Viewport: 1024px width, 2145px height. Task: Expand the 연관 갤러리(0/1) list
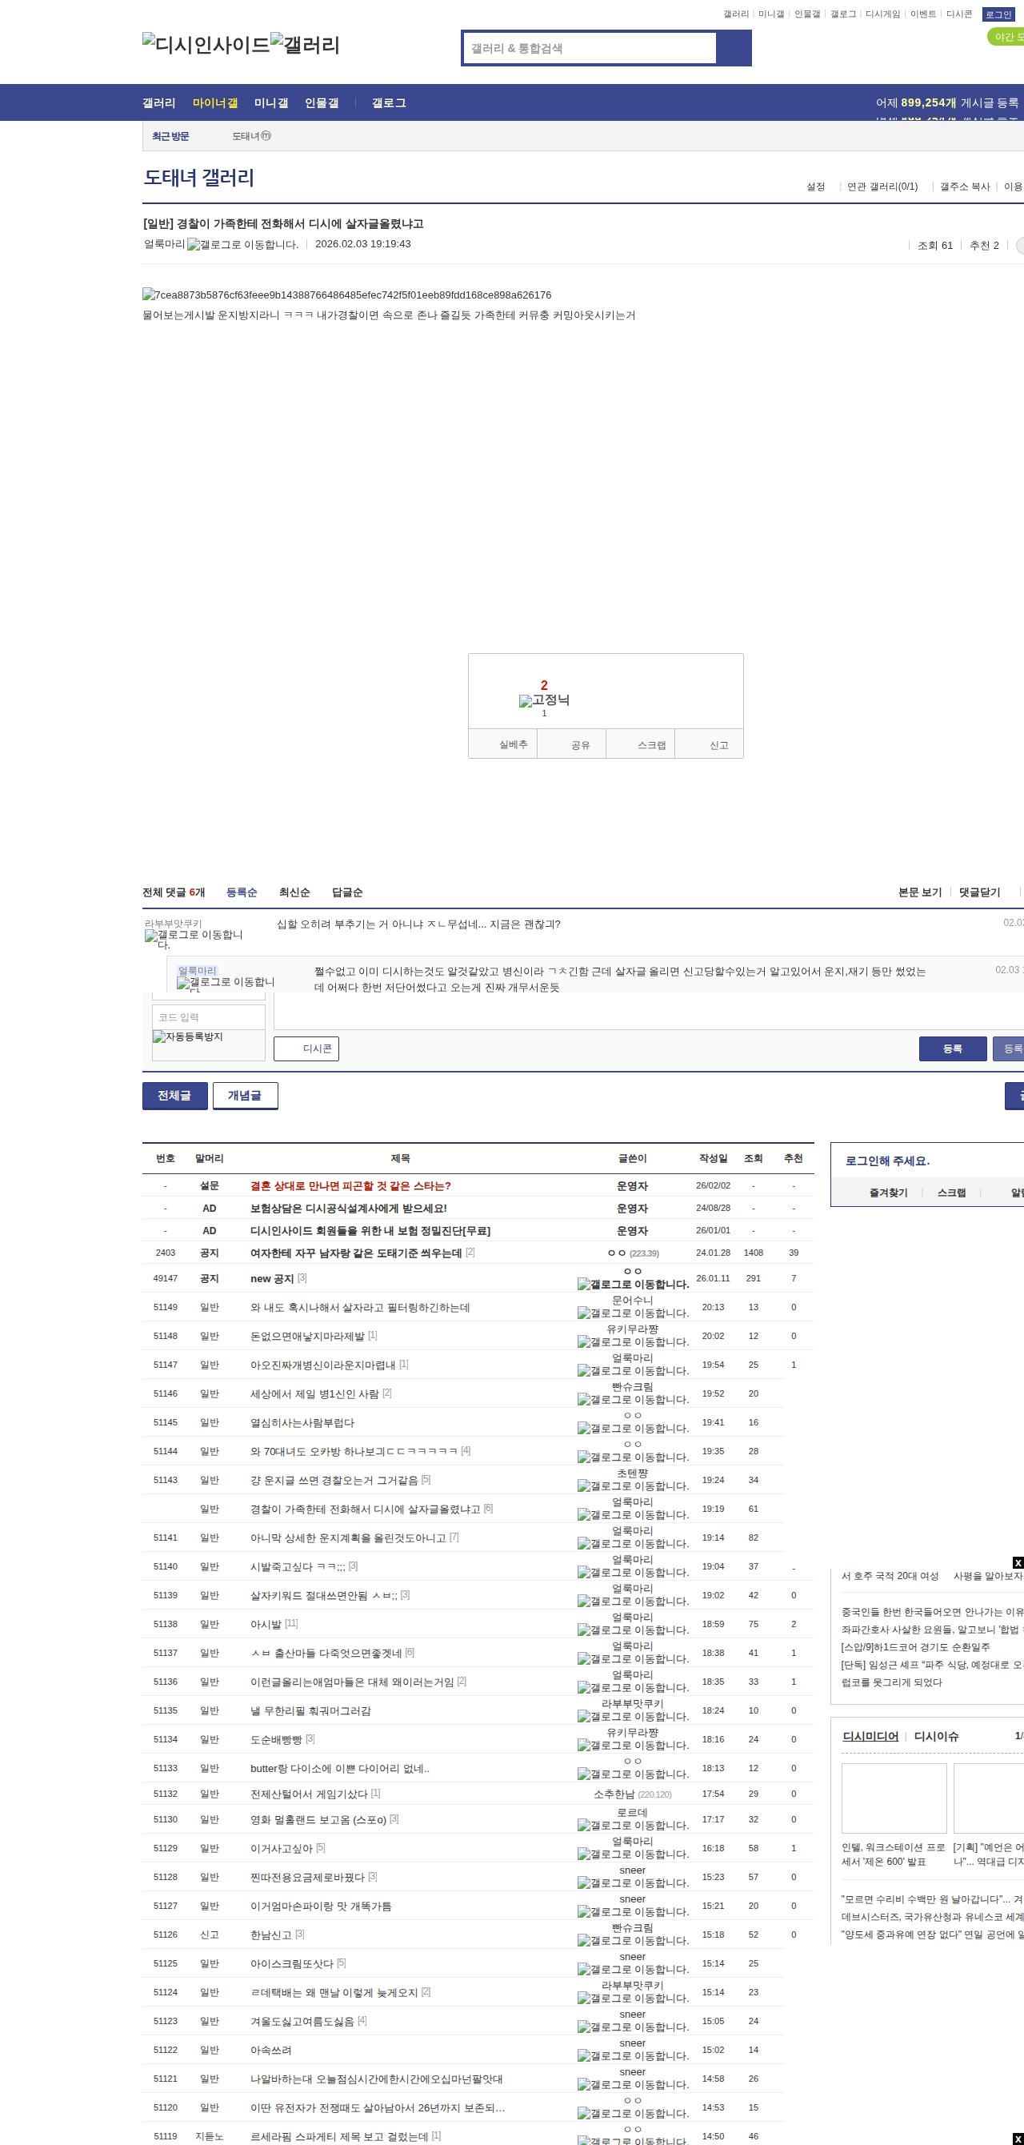(882, 186)
